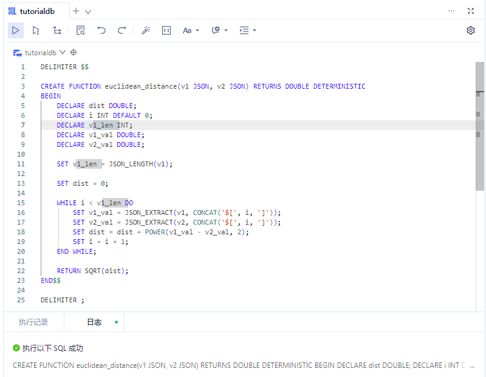
Task: Click the END$$ line
Action: click(51, 280)
